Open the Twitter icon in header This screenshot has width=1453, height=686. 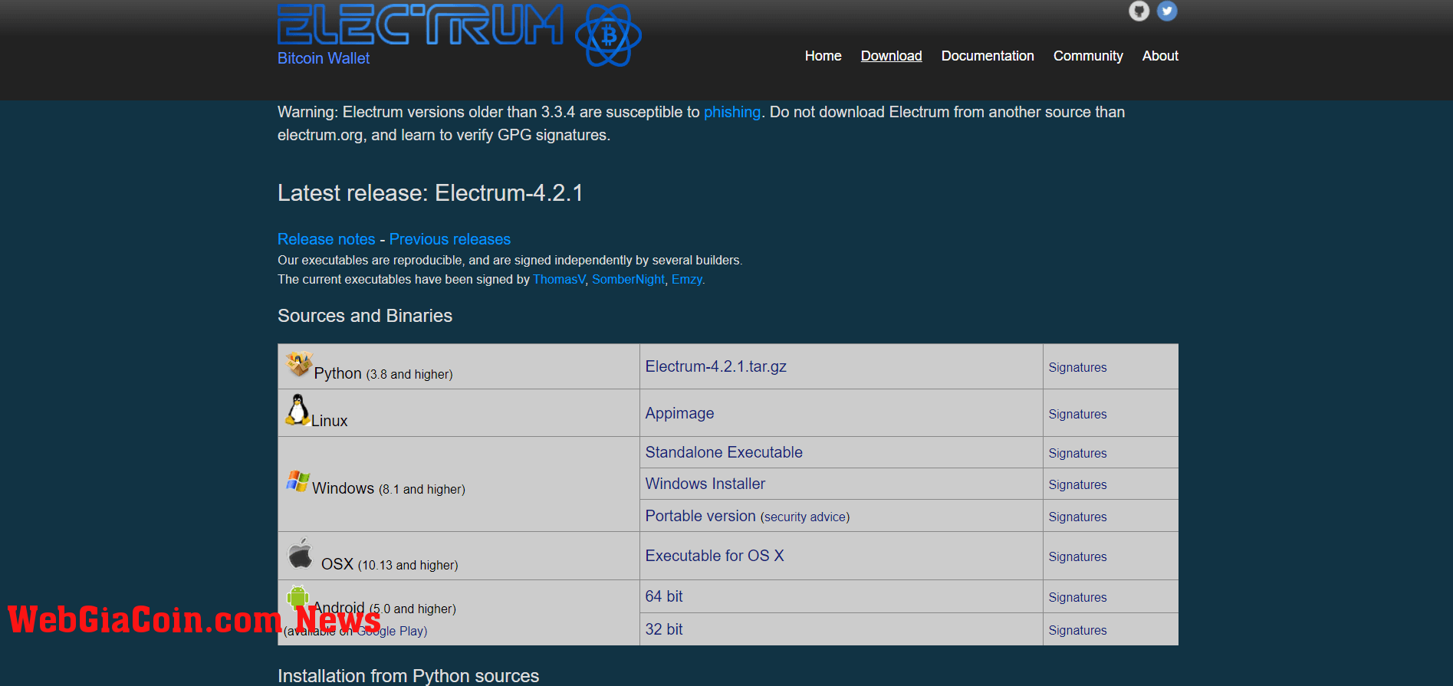[1167, 11]
